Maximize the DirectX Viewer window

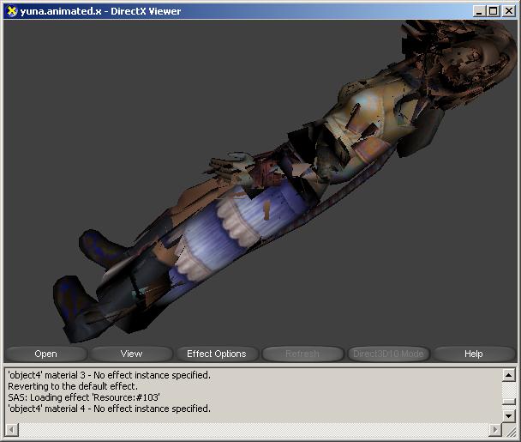492,11
